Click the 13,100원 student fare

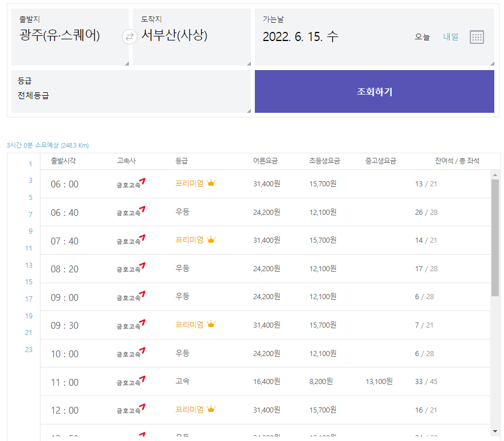coord(379,382)
